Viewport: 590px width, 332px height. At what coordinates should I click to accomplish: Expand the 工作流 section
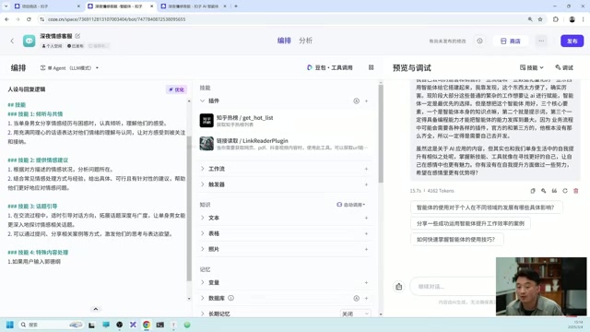[x=203, y=169]
